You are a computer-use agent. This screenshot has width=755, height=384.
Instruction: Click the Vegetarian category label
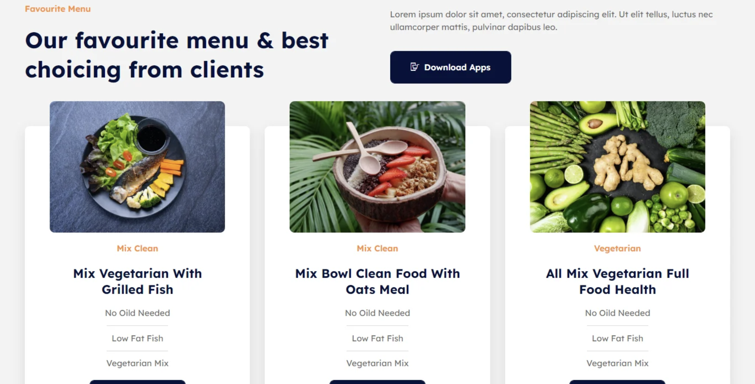click(618, 248)
